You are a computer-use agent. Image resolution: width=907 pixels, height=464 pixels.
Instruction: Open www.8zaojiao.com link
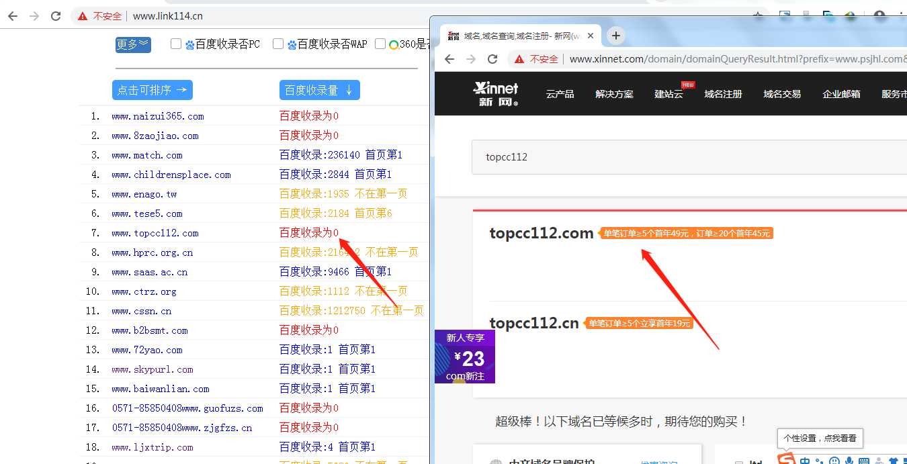155,136
